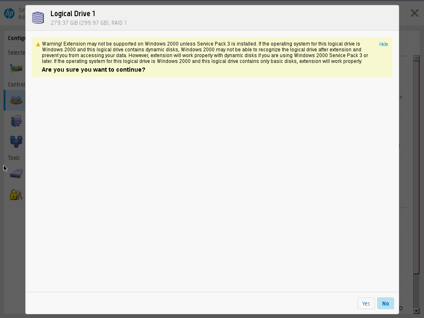Open the physical devices server icon
This screenshot has height=318, width=424.
tap(16, 121)
